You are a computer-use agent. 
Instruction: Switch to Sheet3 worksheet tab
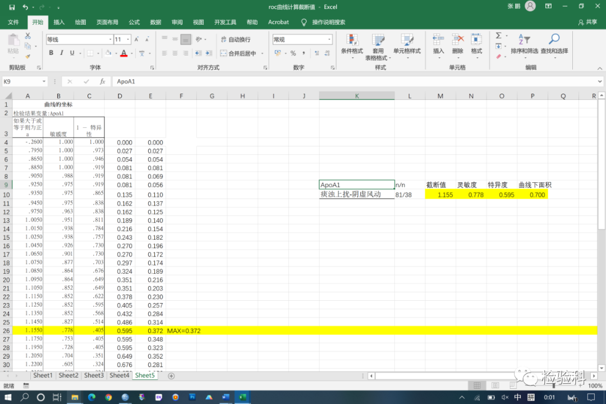tap(94, 375)
